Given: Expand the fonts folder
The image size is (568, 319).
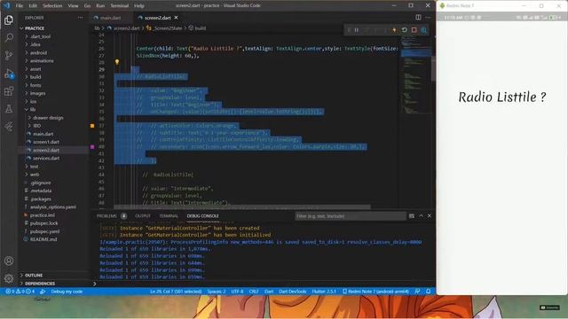Looking at the screenshot, I should click(35, 85).
